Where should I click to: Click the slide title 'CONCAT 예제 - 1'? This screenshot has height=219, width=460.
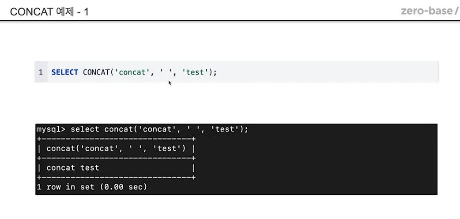pyautogui.click(x=49, y=12)
